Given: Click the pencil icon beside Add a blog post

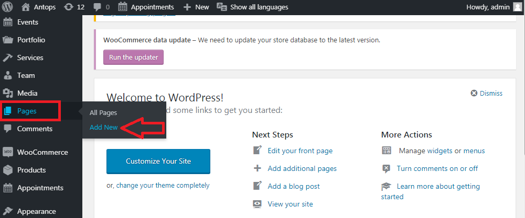Looking at the screenshot, I should [257, 186].
